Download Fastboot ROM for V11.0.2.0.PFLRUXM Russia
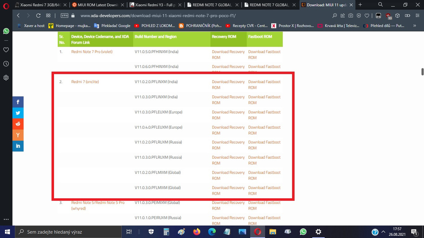 264,145
